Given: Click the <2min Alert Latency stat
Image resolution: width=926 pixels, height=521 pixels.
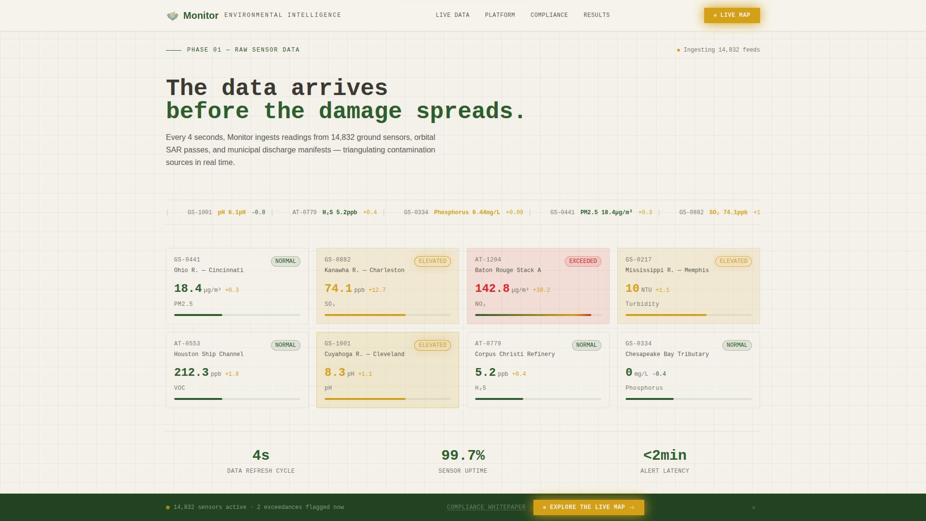Looking at the screenshot, I should (665, 461).
